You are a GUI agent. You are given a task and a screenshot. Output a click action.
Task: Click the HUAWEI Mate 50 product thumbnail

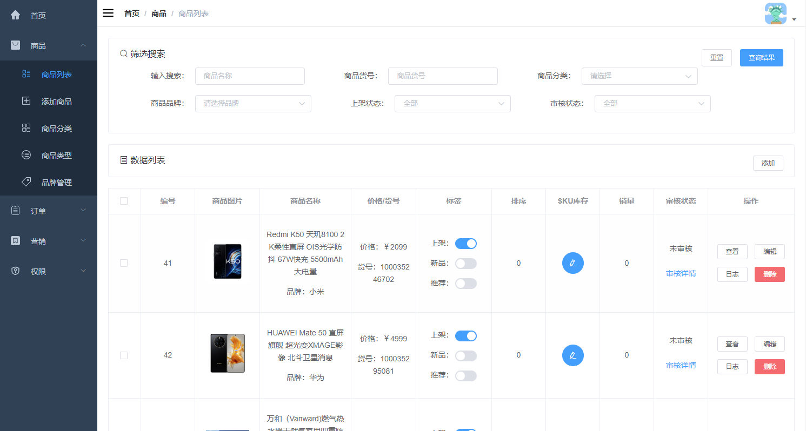[228, 353]
